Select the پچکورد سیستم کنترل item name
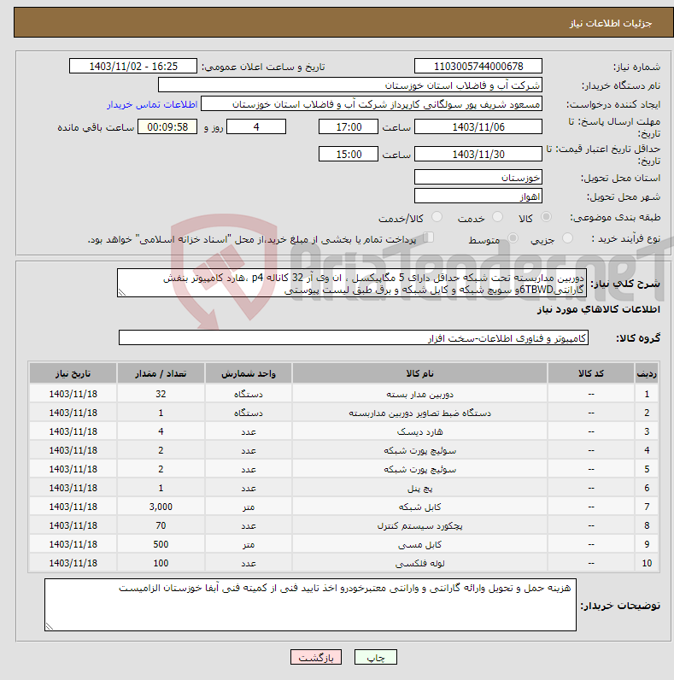Screen dimensions: 674x680 click(419, 525)
